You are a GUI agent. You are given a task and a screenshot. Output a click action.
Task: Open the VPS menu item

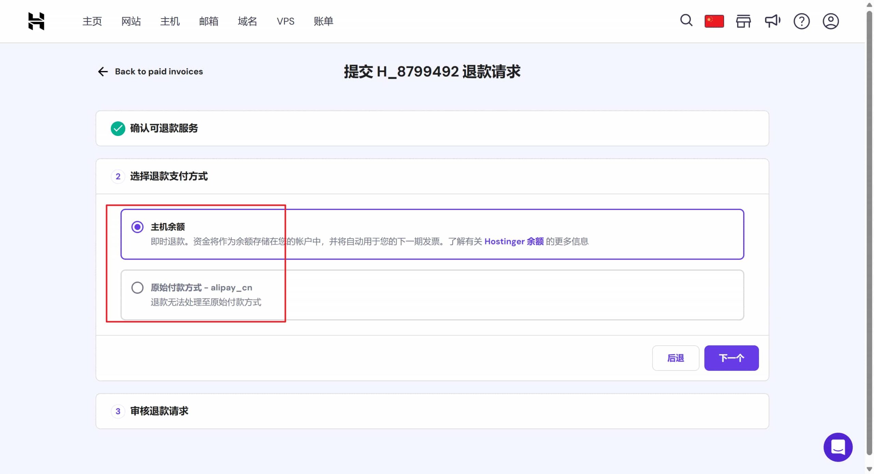(x=285, y=21)
